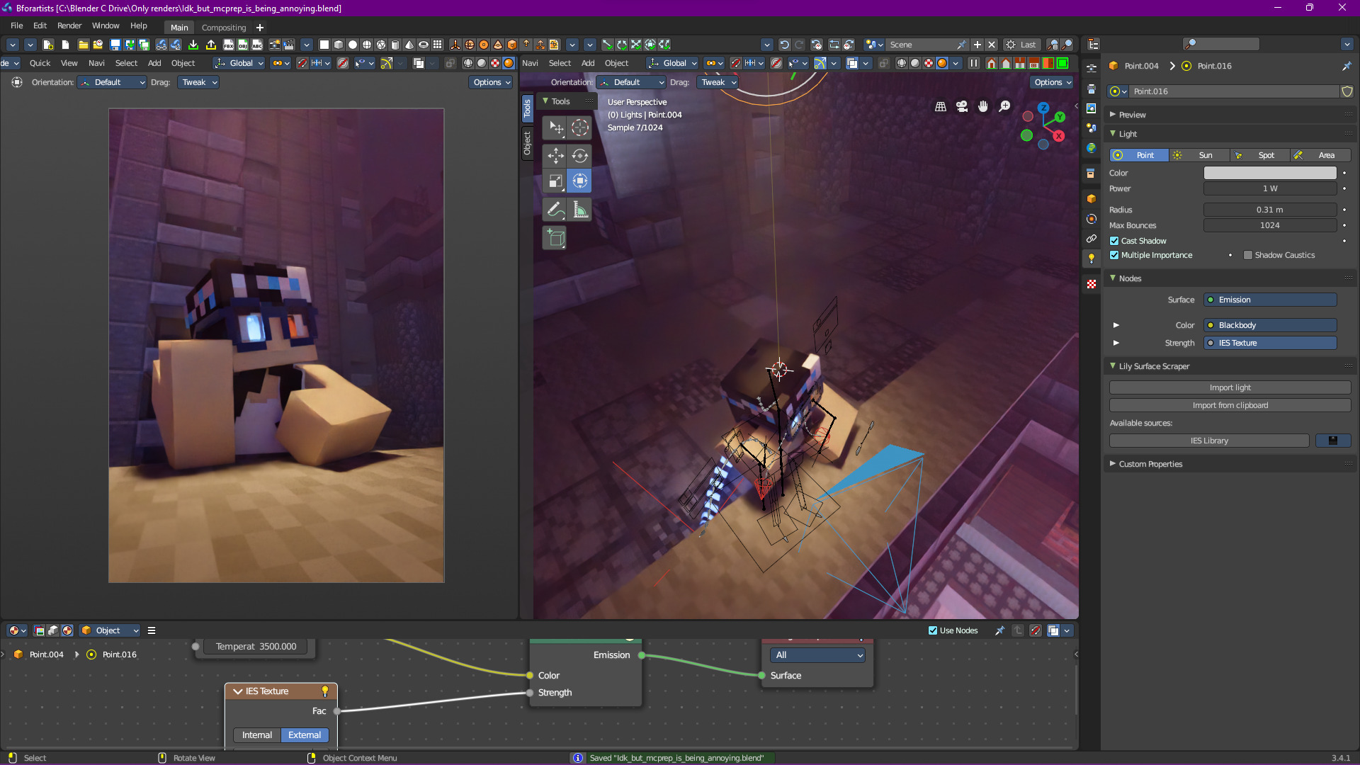
Task: Switch to the Compositing workspace tab
Action: (224, 28)
